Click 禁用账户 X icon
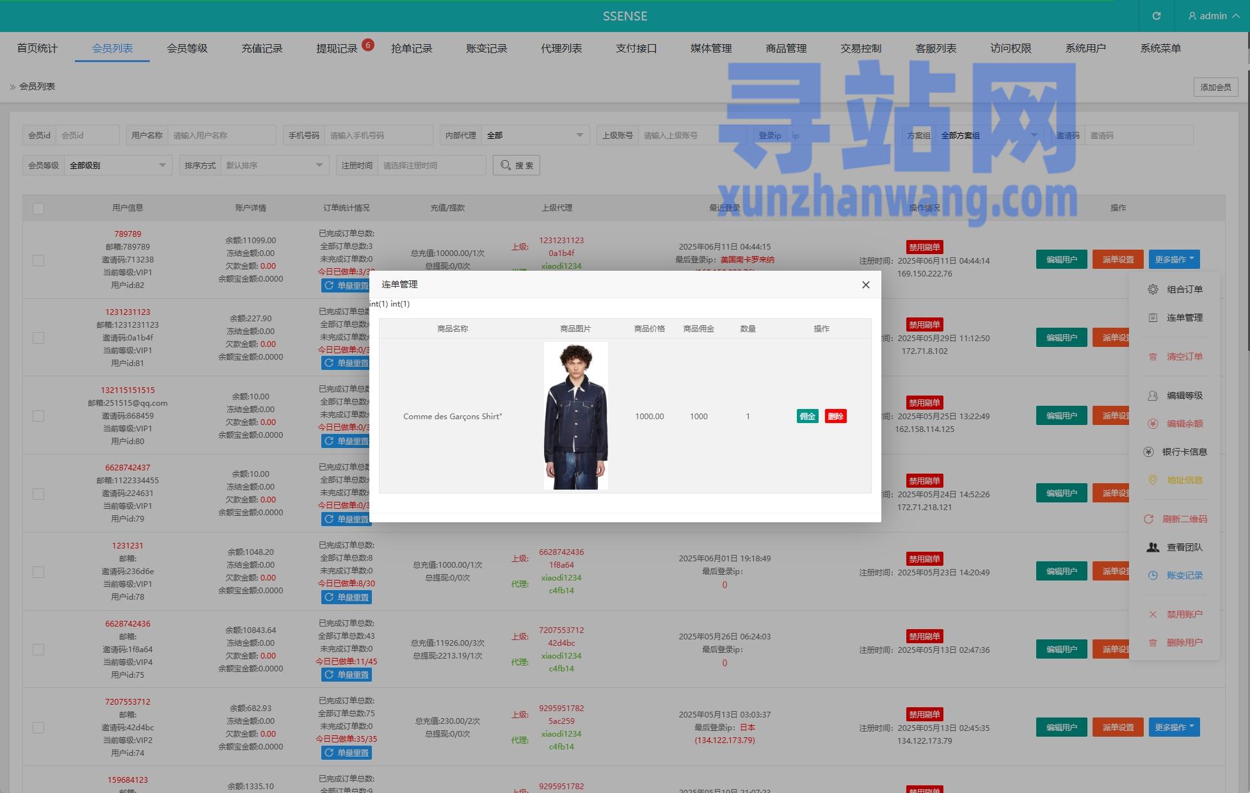This screenshot has height=793, width=1250. point(1153,614)
